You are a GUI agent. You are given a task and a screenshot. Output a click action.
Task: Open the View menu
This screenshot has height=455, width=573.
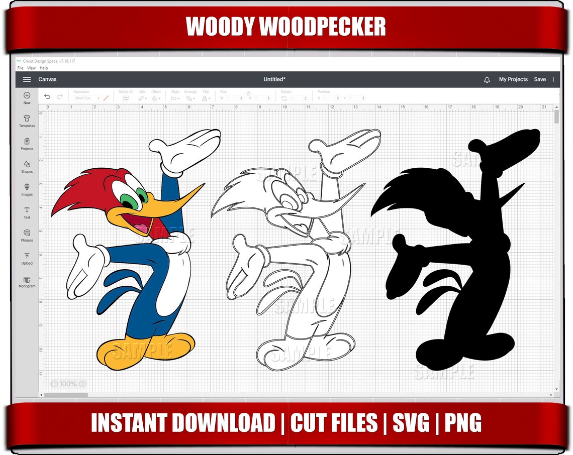click(31, 67)
